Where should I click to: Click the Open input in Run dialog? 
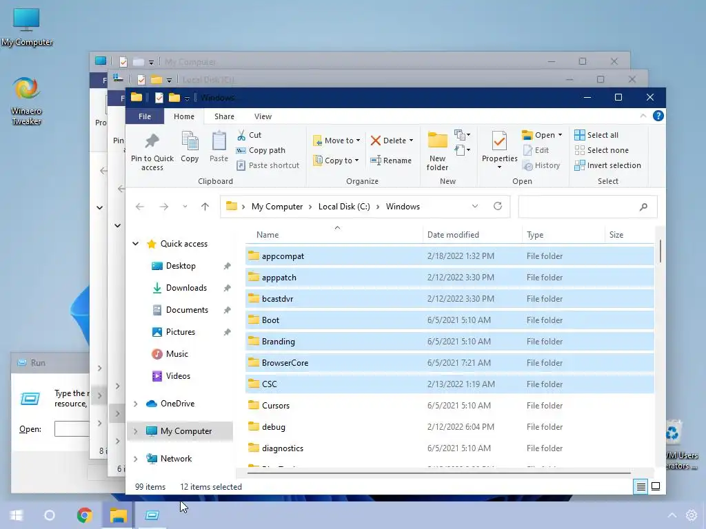click(x=72, y=428)
